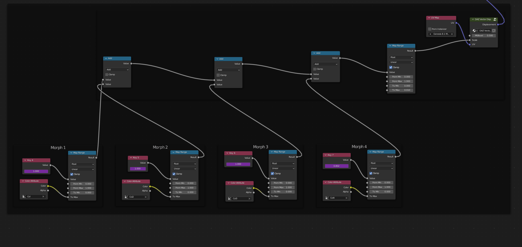The image size is (522, 247).
Task: Enable Clamp on the leftmost Add node
Action: 107,75
